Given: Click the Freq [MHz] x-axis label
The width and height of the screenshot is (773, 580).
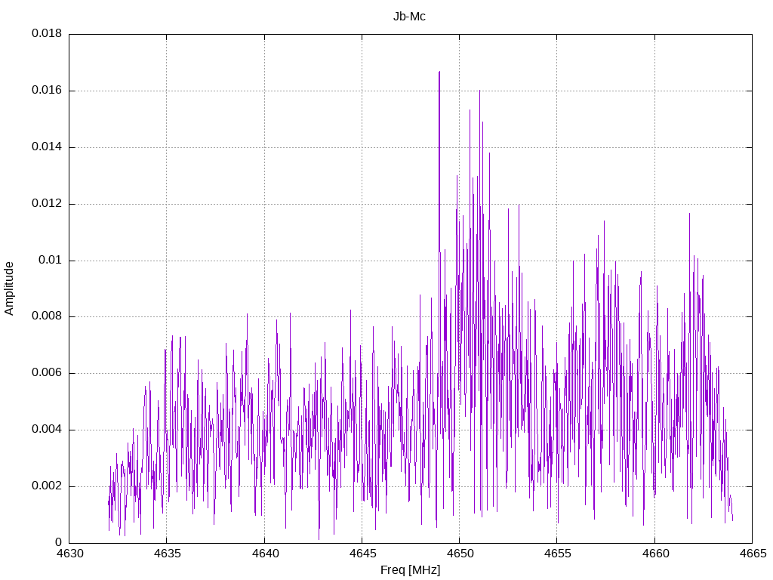Looking at the screenshot, I should coord(410,570).
